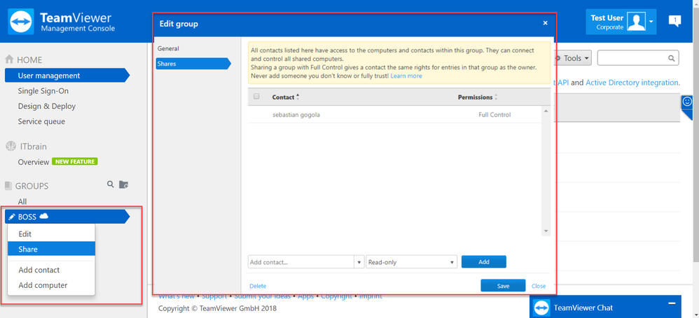This screenshot has height=318, width=699.
Task: Open the ITbrain Overview page
Action: point(34,162)
